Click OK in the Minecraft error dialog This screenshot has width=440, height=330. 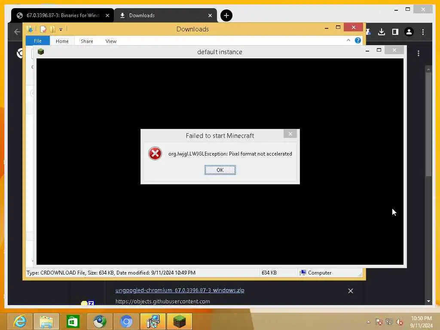coord(220,170)
